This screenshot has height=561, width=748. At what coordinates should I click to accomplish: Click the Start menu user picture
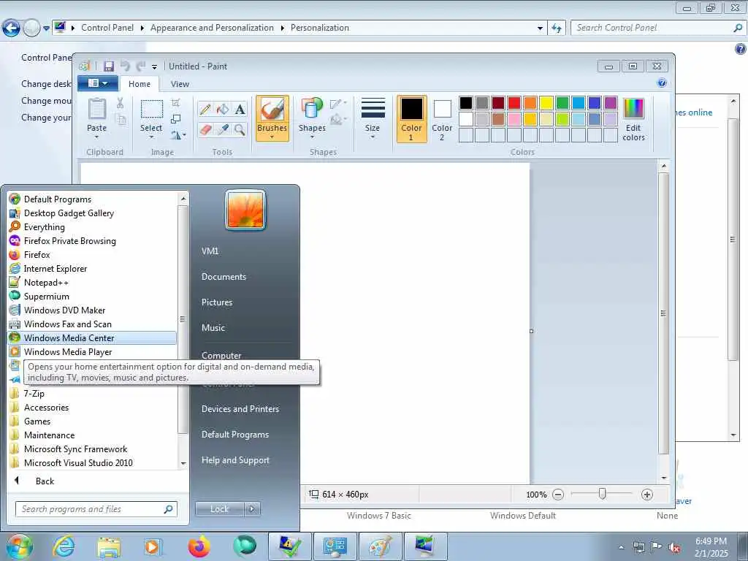tap(245, 210)
